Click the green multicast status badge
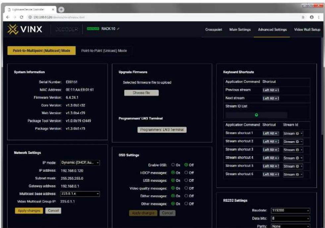325x228 pixels. click(x=93, y=29)
